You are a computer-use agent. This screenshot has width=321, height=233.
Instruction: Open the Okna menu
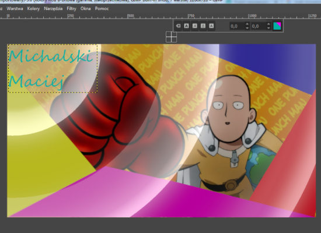(86, 9)
